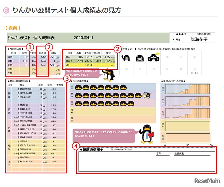Toggle circled number 1 marker
This screenshot has width=224, height=187.
pyautogui.click(x=29, y=48)
